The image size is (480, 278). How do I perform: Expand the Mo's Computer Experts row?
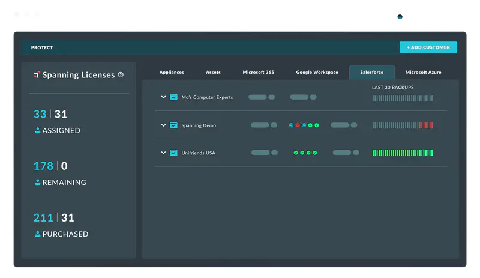click(163, 97)
